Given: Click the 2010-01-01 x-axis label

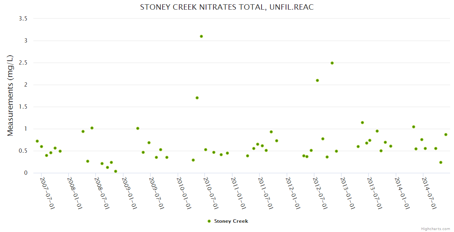Looking at the screenshot, I should click(184, 193).
